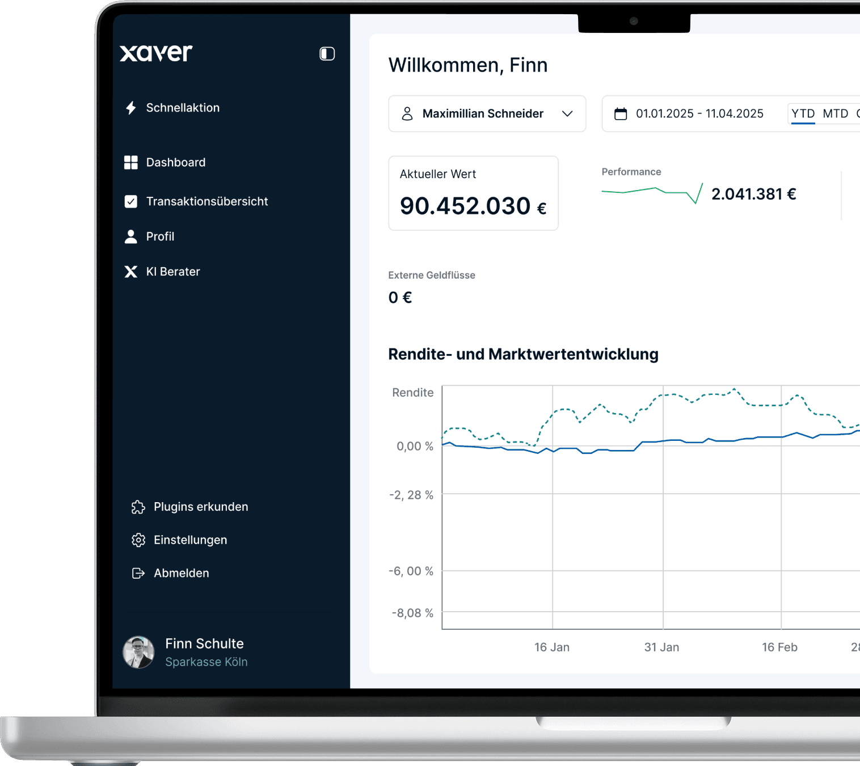Click the -2, 28 % axis tick
This screenshot has height=766, width=860.
point(411,495)
